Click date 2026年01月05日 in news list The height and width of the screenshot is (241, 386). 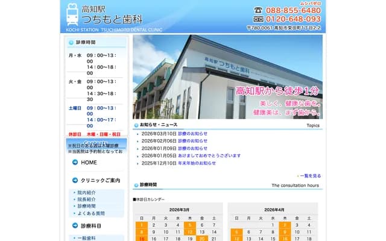(159, 155)
